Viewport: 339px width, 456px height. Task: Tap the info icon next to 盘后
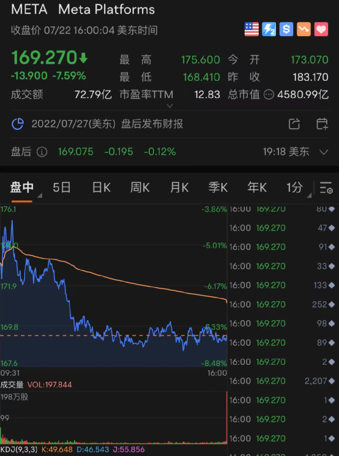point(42,152)
